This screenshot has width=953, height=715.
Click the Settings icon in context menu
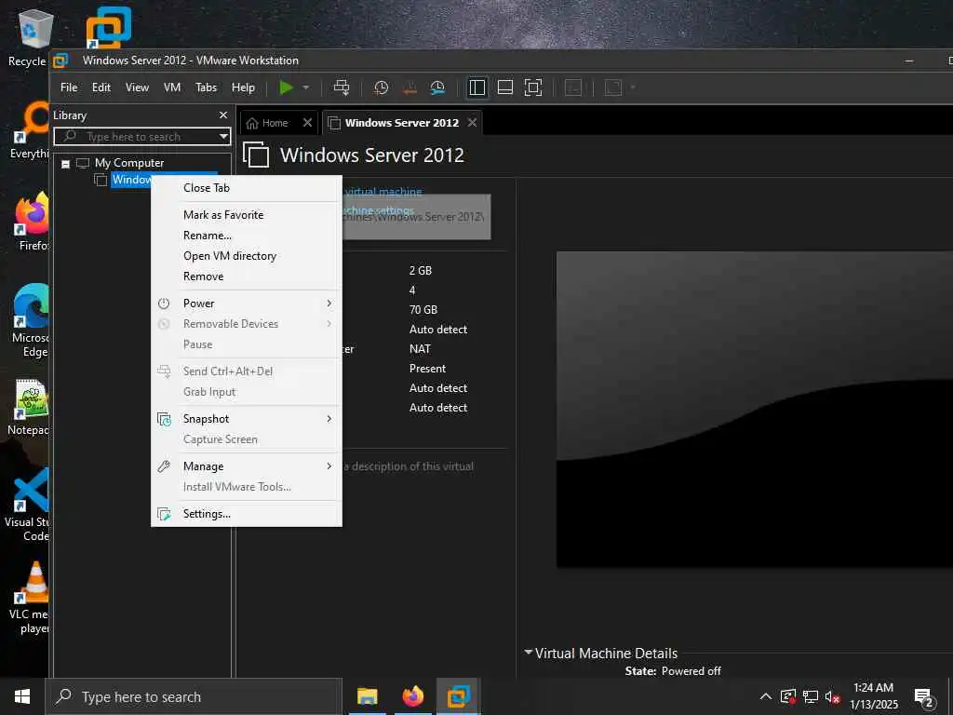164,514
